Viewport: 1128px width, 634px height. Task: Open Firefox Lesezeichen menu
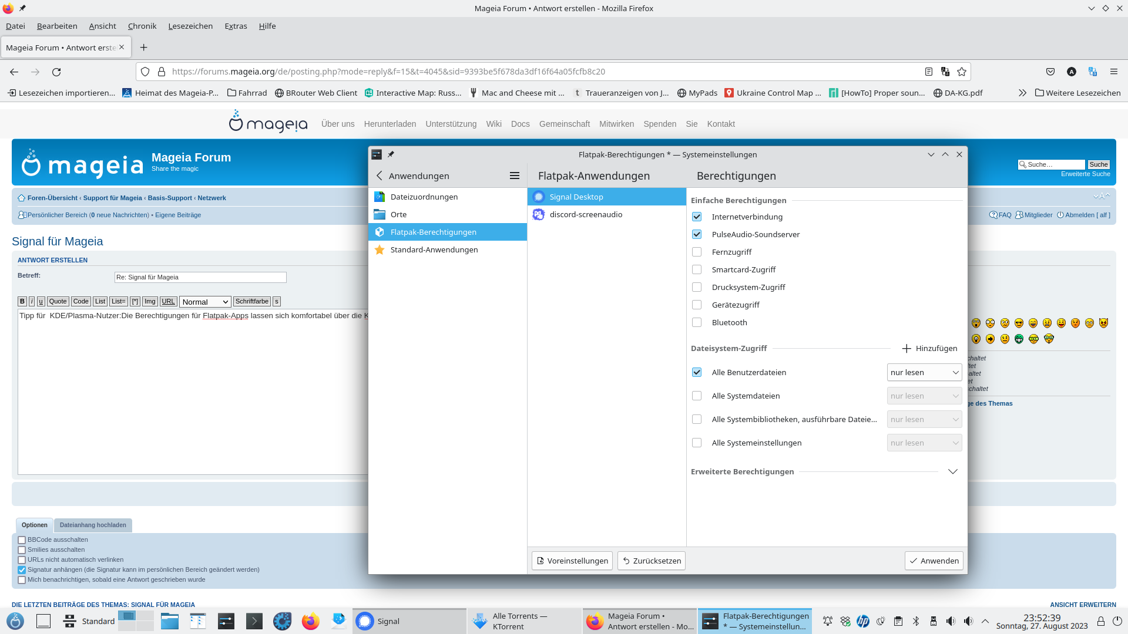pyautogui.click(x=190, y=26)
